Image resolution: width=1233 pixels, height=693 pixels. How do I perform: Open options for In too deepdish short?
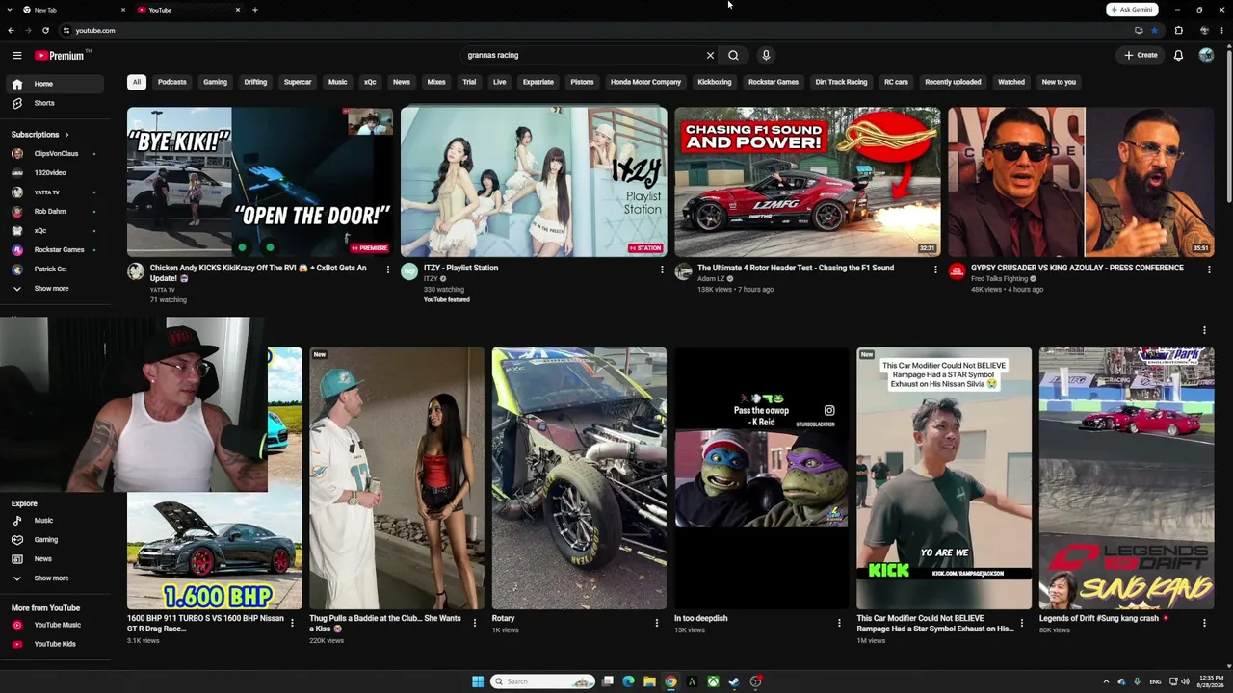point(839,623)
